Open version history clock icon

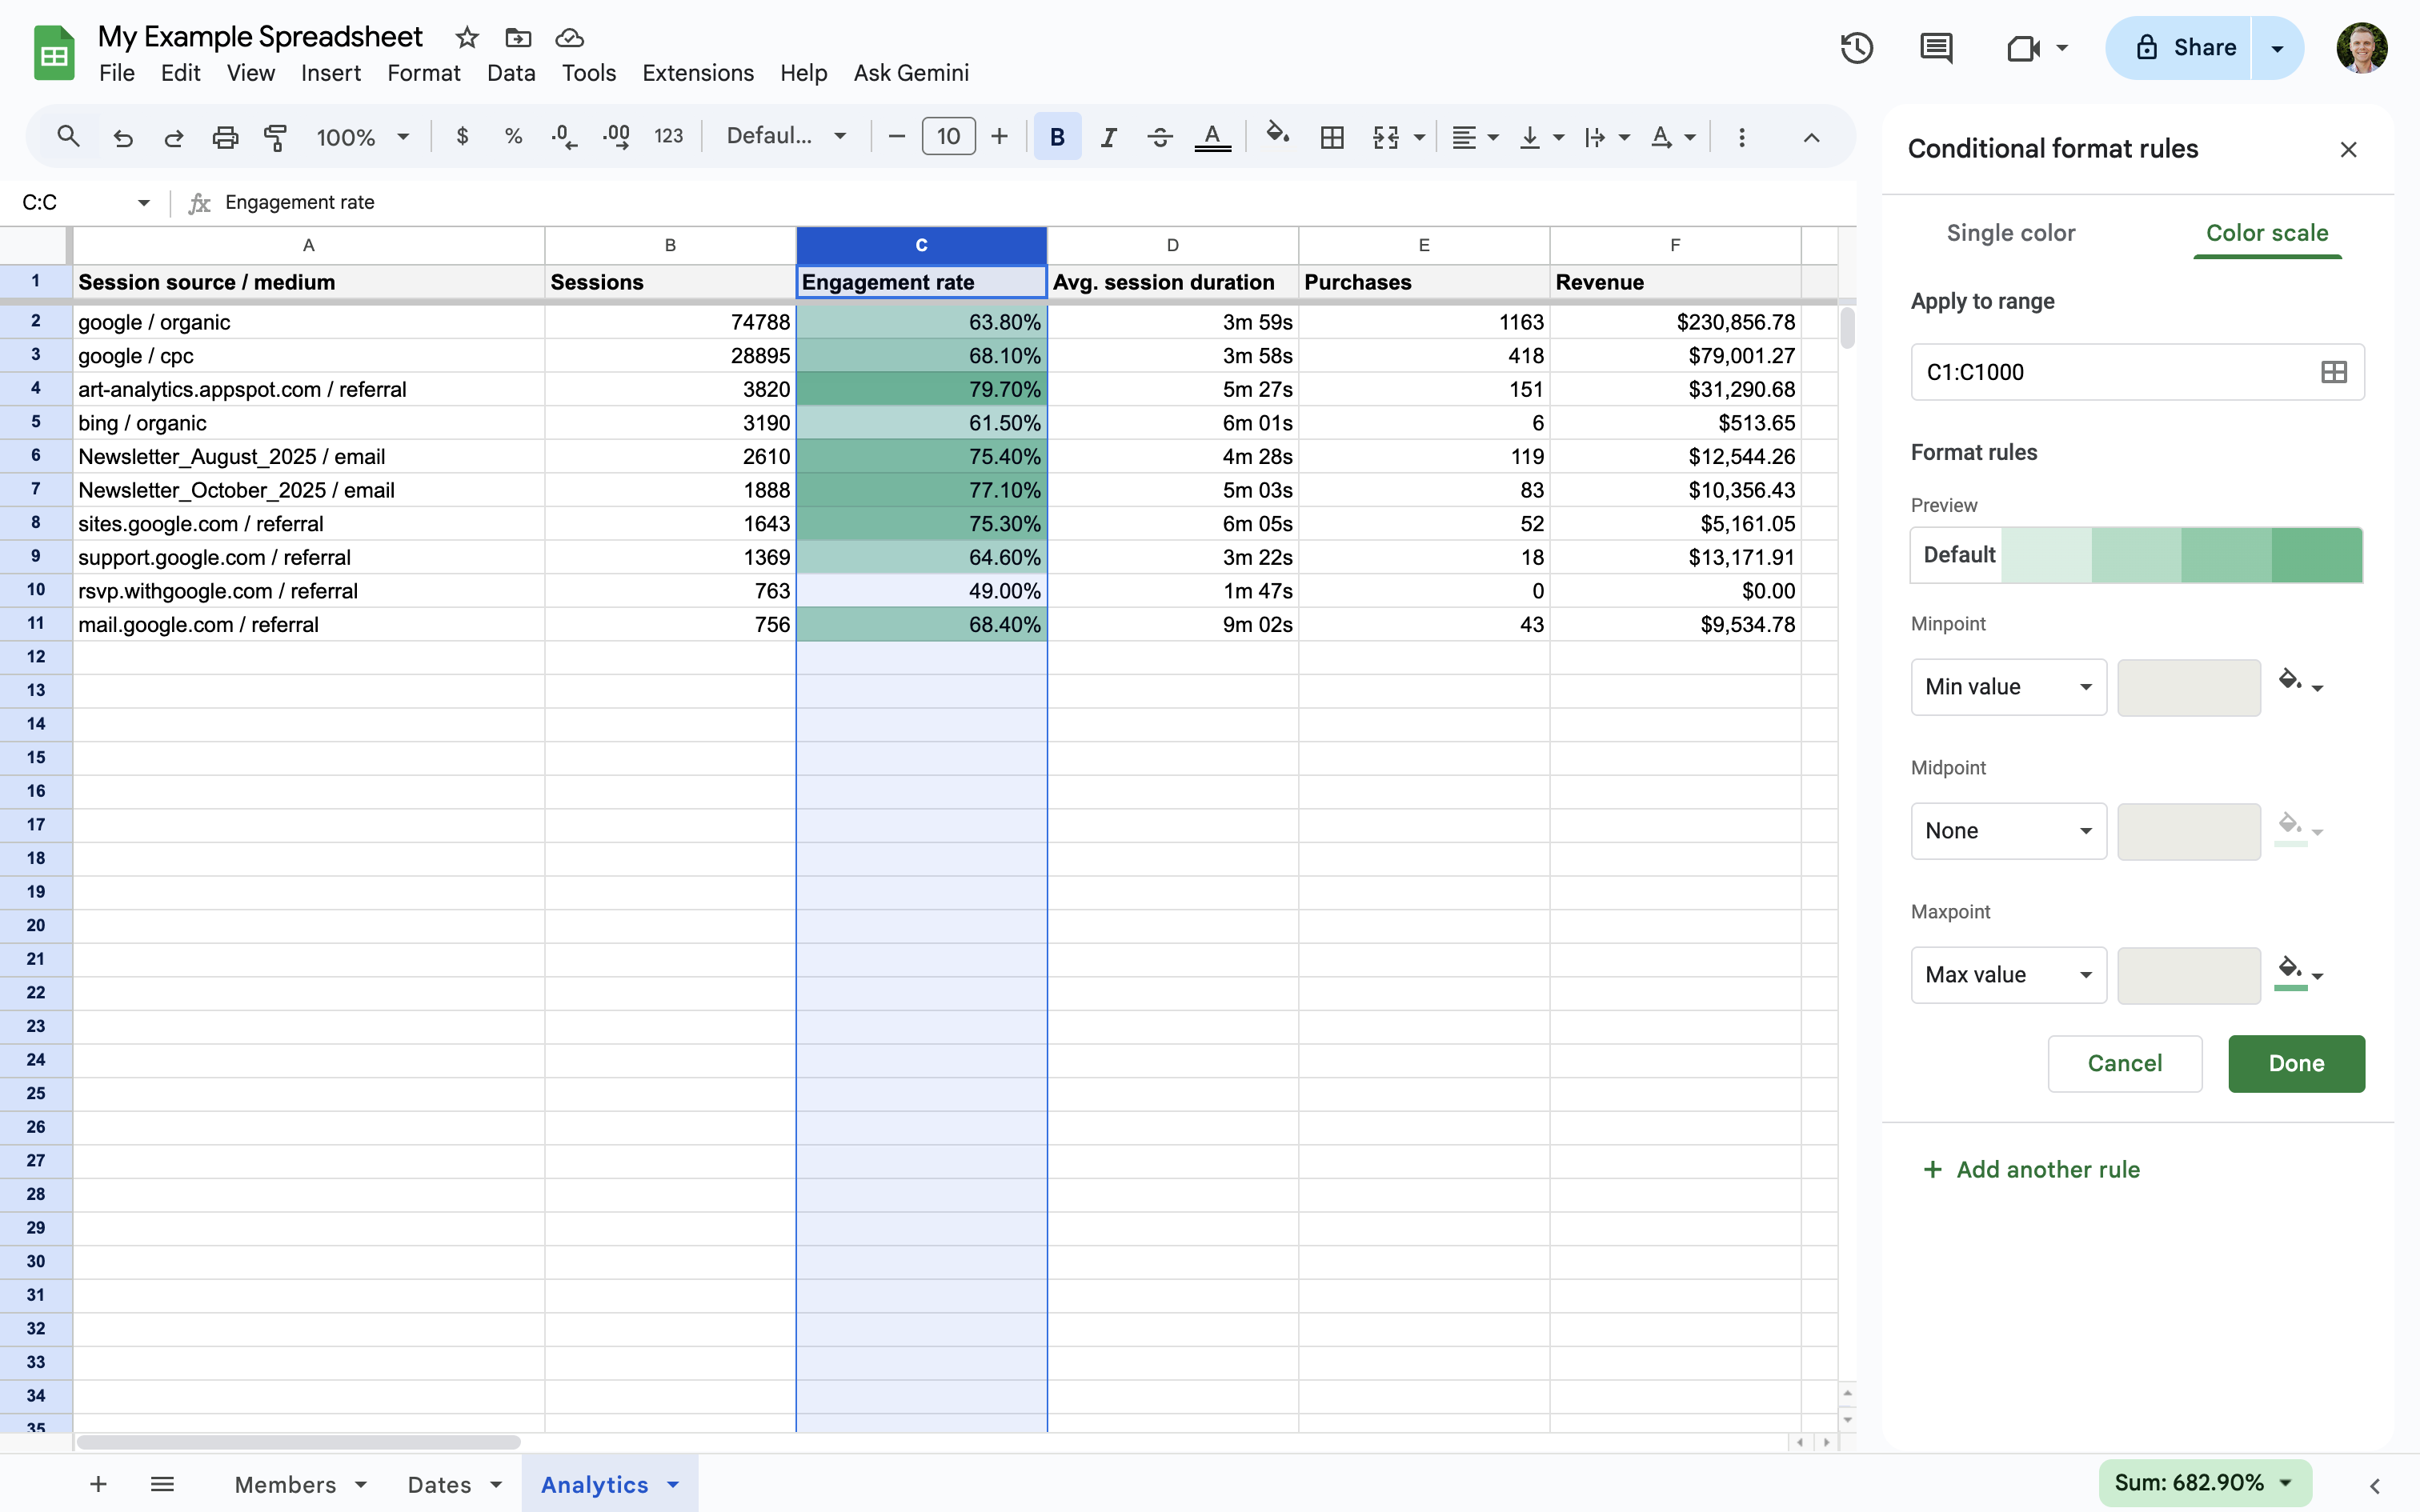[1856, 48]
